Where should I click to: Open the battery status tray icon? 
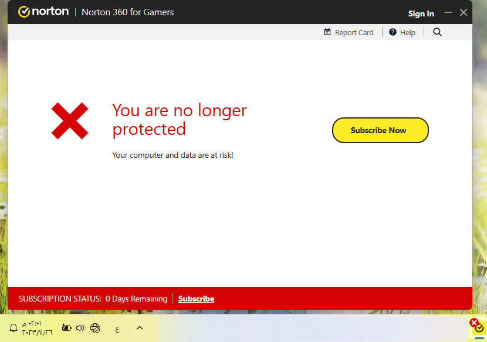tap(66, 328)
